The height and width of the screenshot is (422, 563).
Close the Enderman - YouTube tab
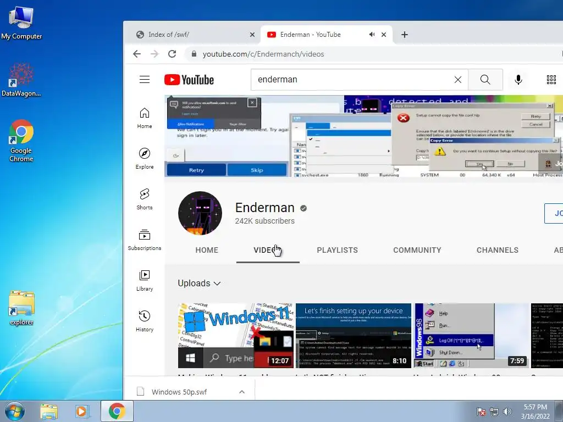coord(384,35)
